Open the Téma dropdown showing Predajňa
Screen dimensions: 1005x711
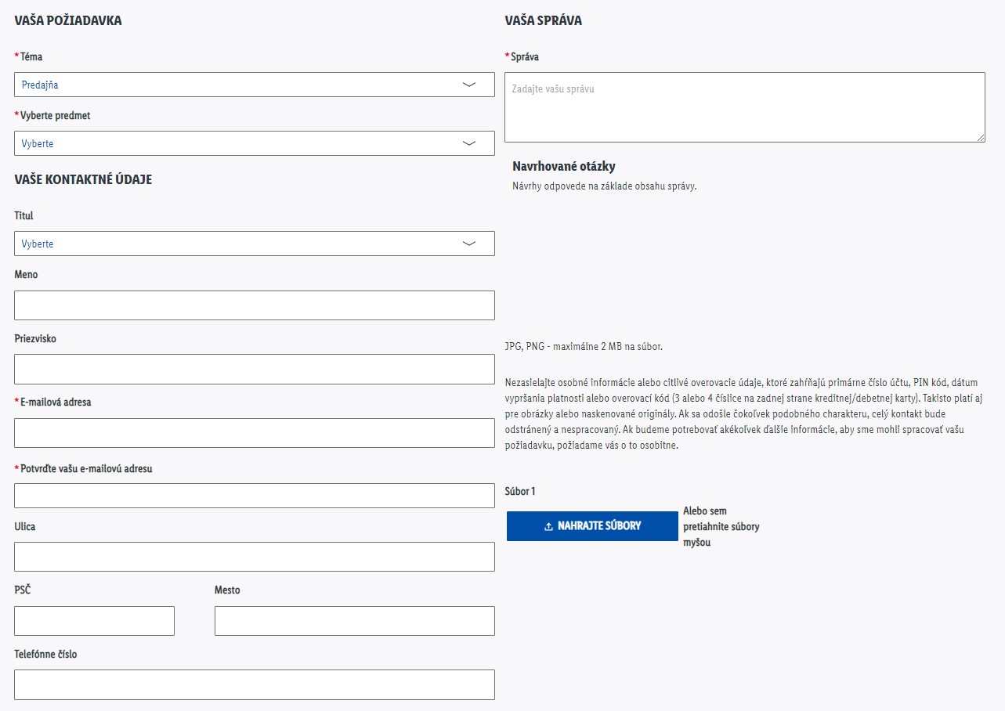255,85
